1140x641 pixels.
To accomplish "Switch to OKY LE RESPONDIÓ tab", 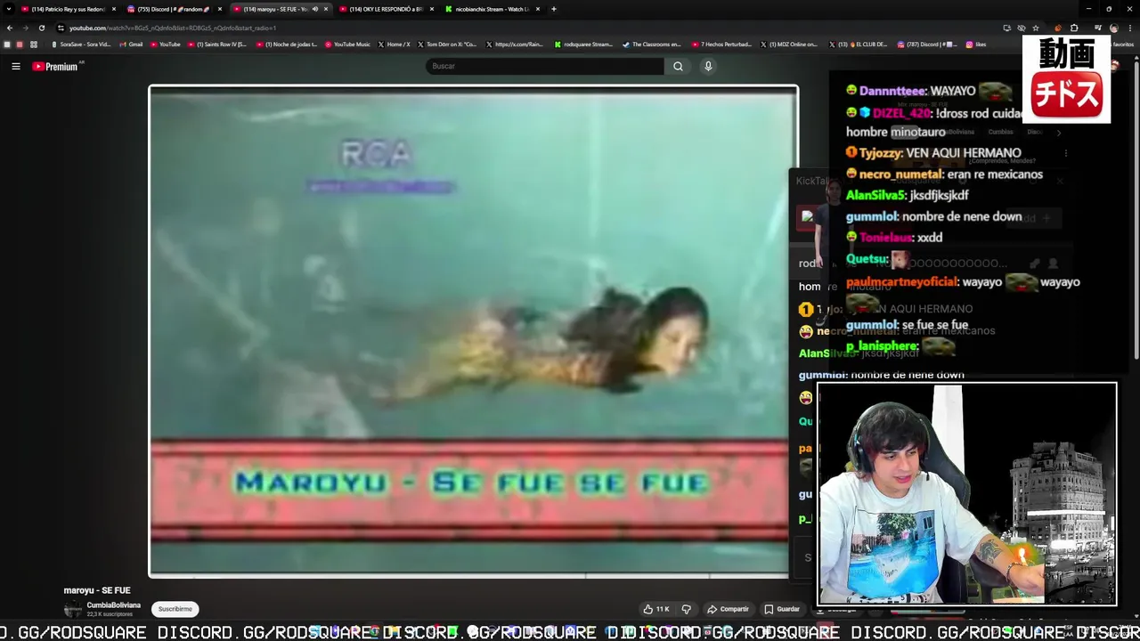I will tap(387, 9).
